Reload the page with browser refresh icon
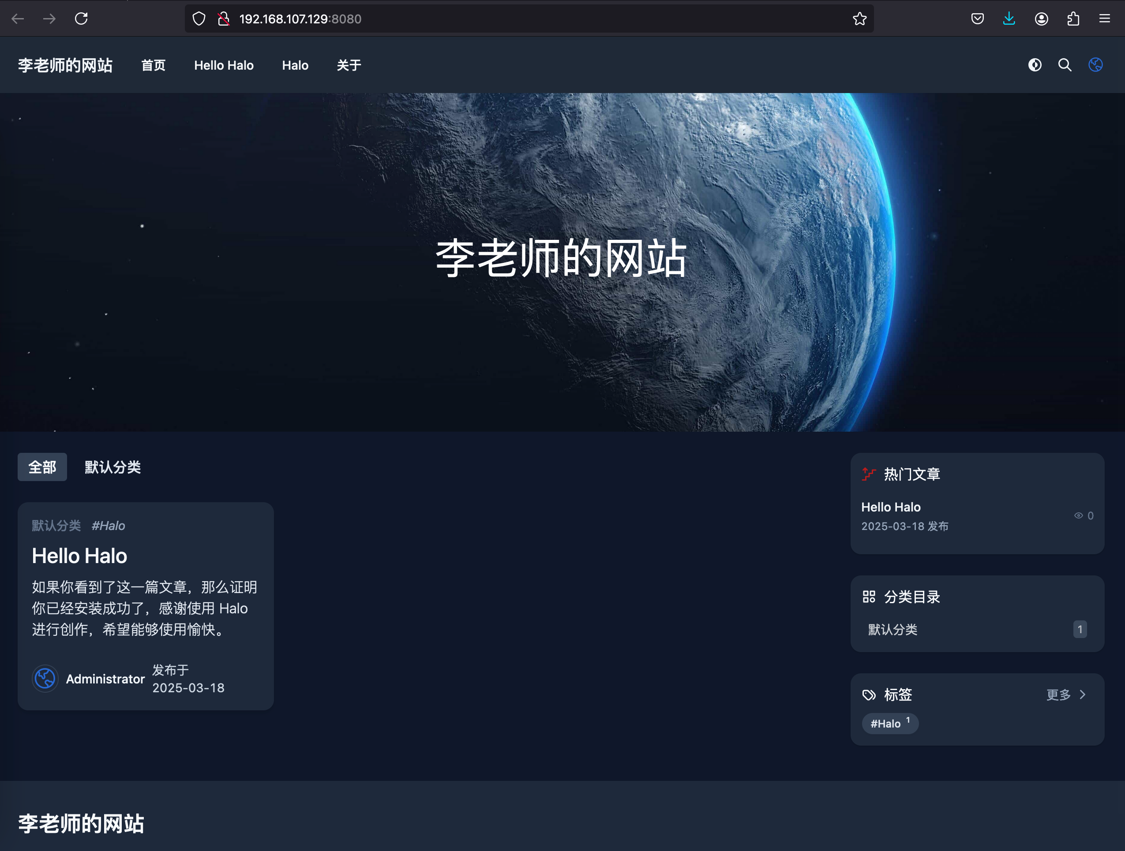This screenshot has width=1125, height=851. pos(81,19)
